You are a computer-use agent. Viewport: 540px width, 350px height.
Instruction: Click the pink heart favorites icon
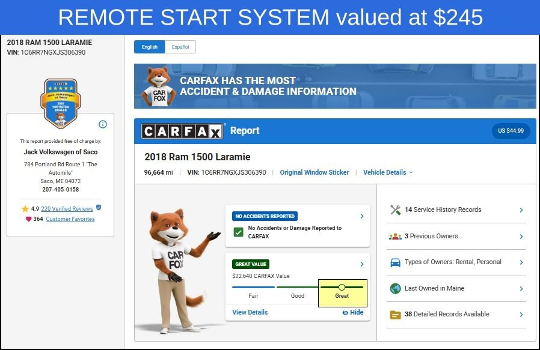29,219
